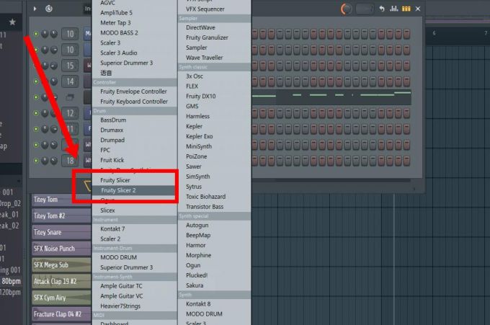Viewport: 490px width, 325px height.
Task: Click the channel rack play arrow icon
Action: tap(35, 9)
